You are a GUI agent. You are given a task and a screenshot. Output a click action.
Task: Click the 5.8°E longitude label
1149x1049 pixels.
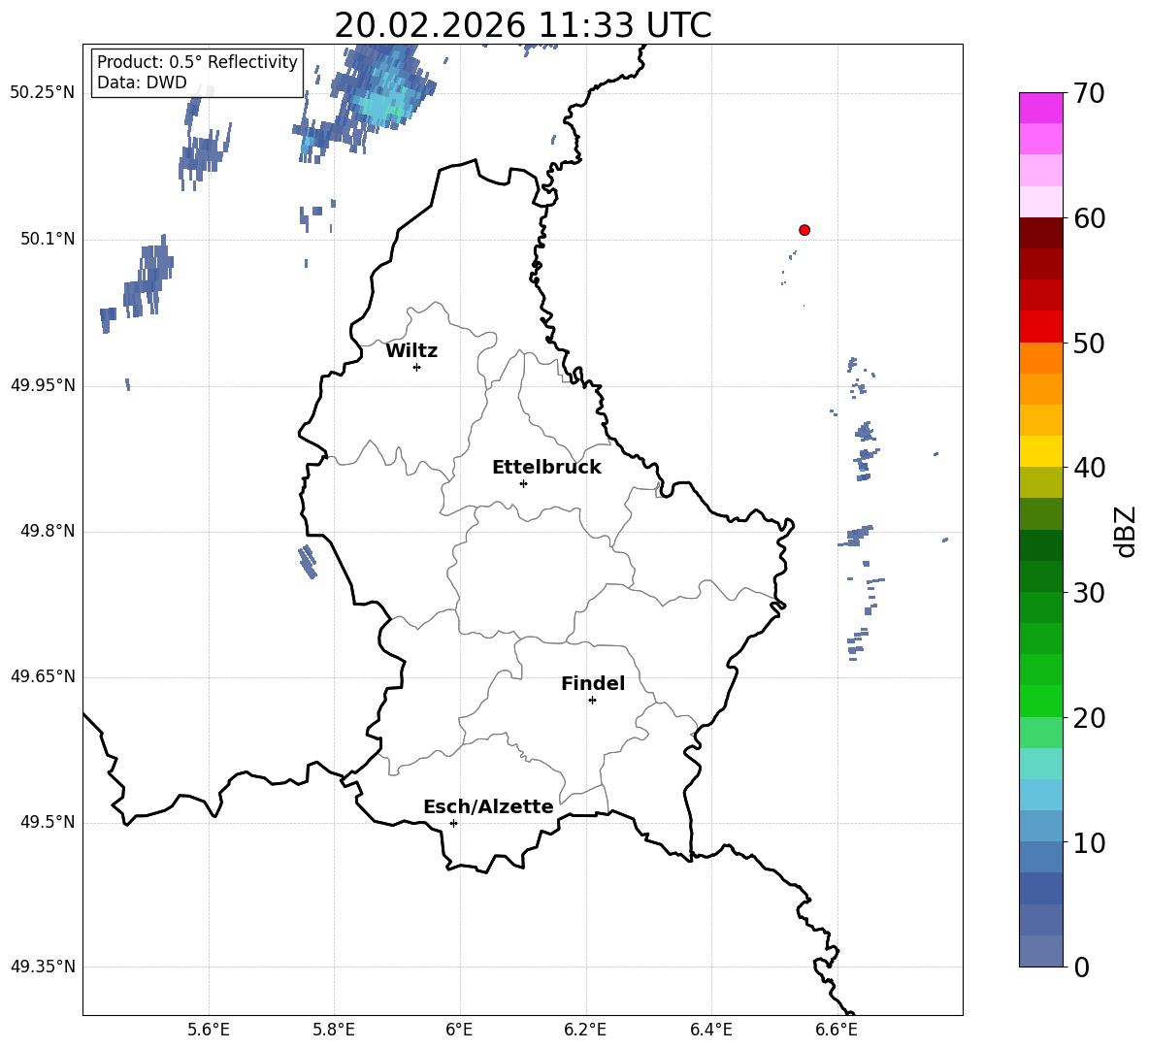tap(334, 1030)
